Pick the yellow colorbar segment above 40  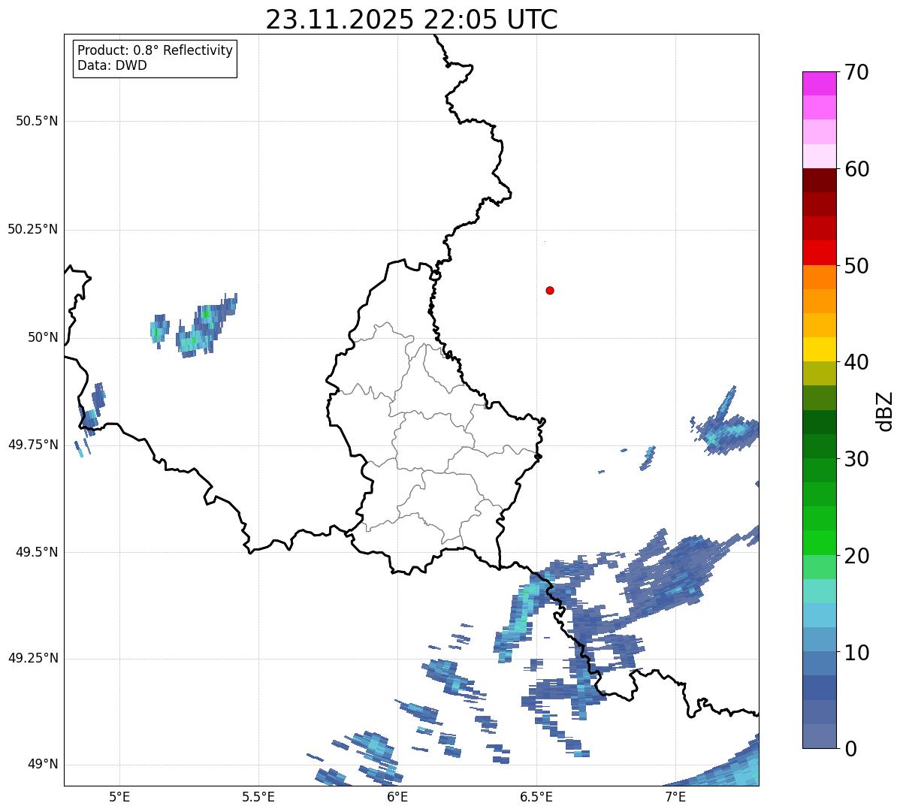pos(819,350)
